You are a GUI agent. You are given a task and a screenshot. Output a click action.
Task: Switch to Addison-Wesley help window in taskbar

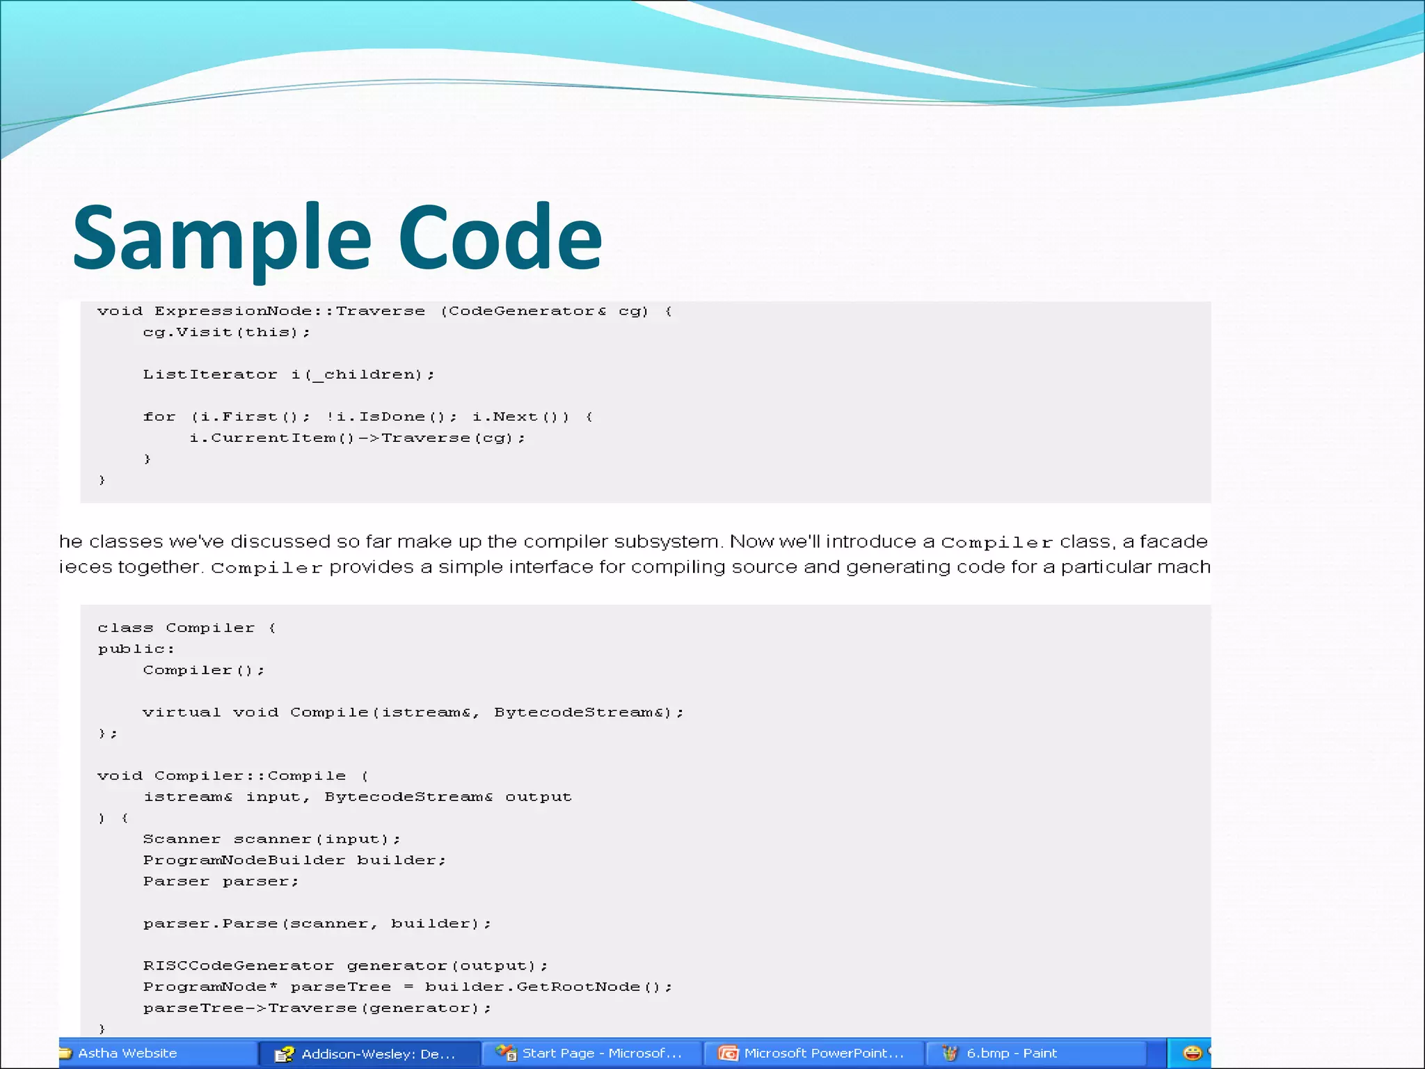point(369,1054)
